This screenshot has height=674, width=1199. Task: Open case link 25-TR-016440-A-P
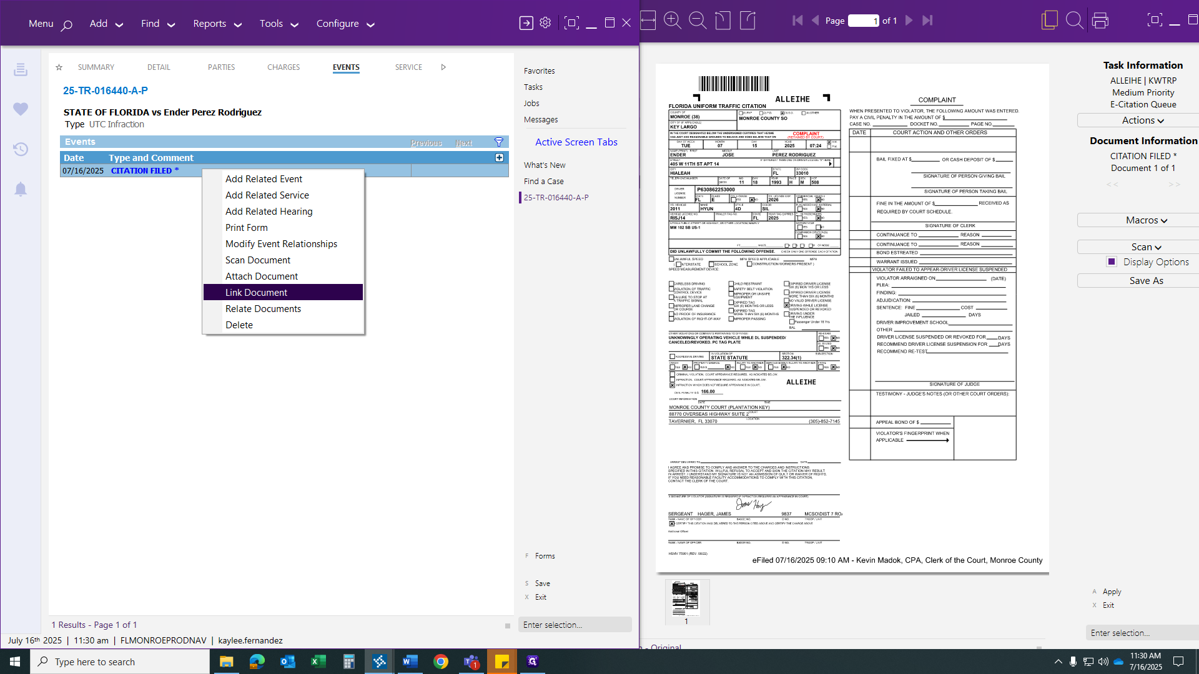(x=105, y=90)
